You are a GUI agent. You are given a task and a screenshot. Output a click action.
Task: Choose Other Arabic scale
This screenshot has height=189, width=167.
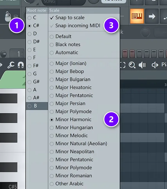click(84, 184)
